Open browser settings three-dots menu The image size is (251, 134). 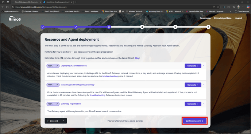(x=243, y=7)
